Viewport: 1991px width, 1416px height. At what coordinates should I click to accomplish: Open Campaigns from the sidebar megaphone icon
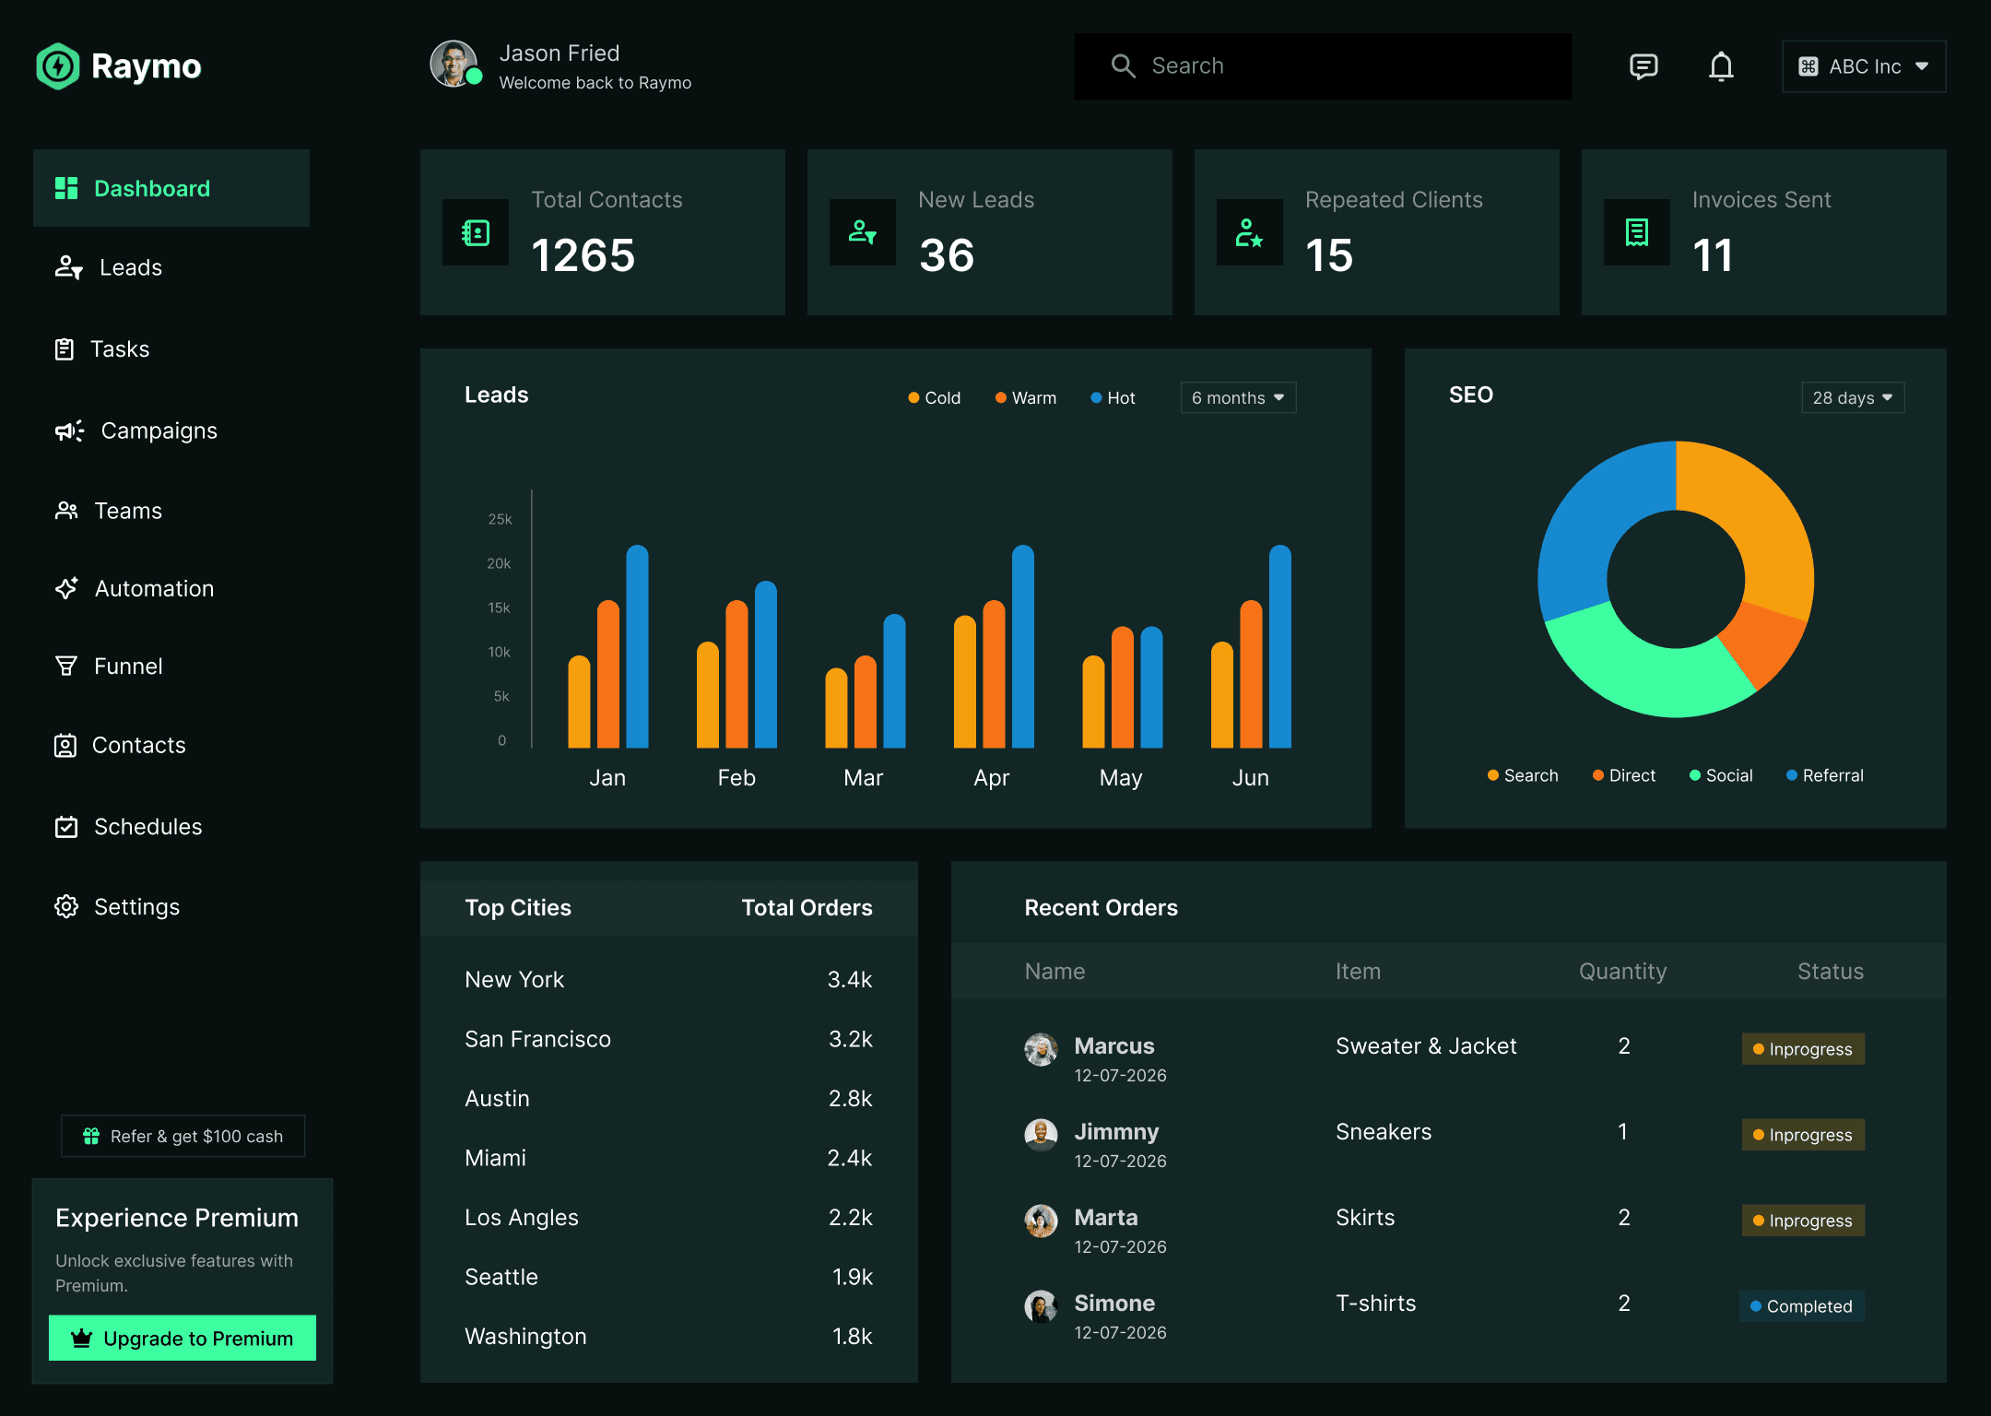click(69, 431)
